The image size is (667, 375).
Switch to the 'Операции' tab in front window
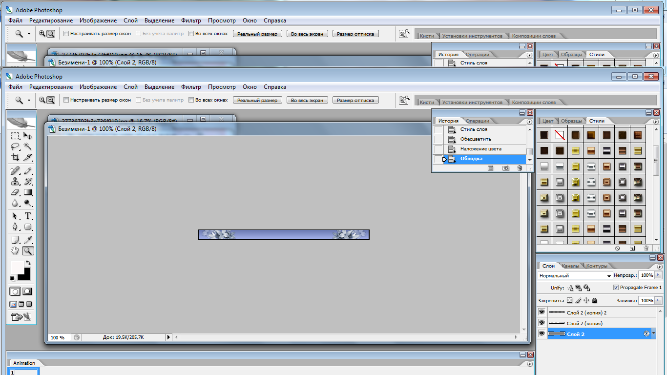477,121
